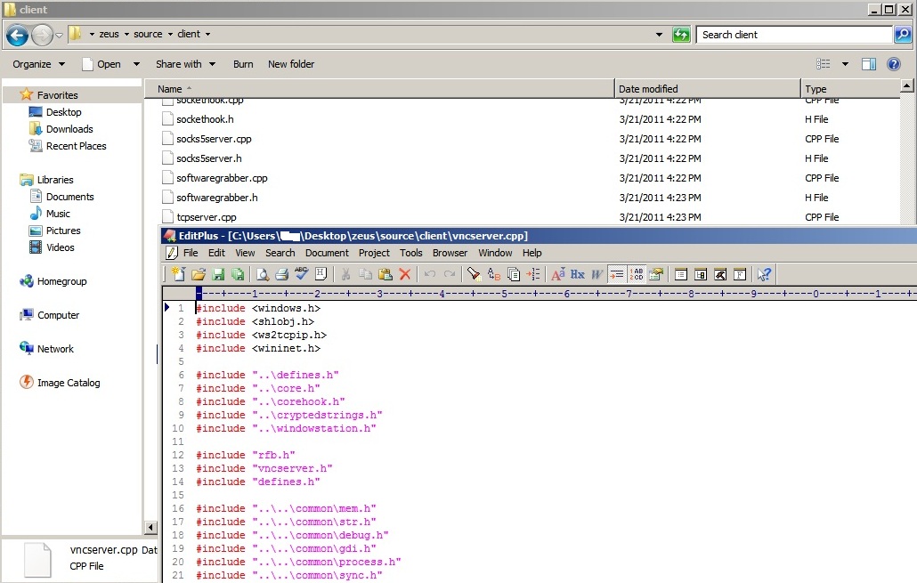
Task: Toggle the line number display button
Action: point(637,274)
